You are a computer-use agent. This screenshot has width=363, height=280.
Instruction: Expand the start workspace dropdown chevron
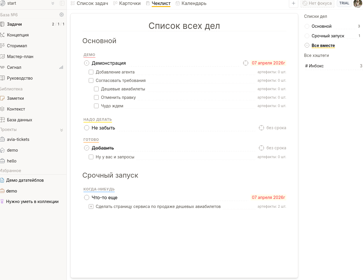pos(53,3)
